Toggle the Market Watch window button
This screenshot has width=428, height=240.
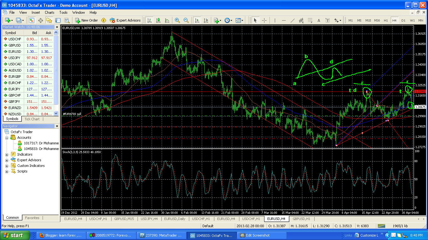point(32,20)
